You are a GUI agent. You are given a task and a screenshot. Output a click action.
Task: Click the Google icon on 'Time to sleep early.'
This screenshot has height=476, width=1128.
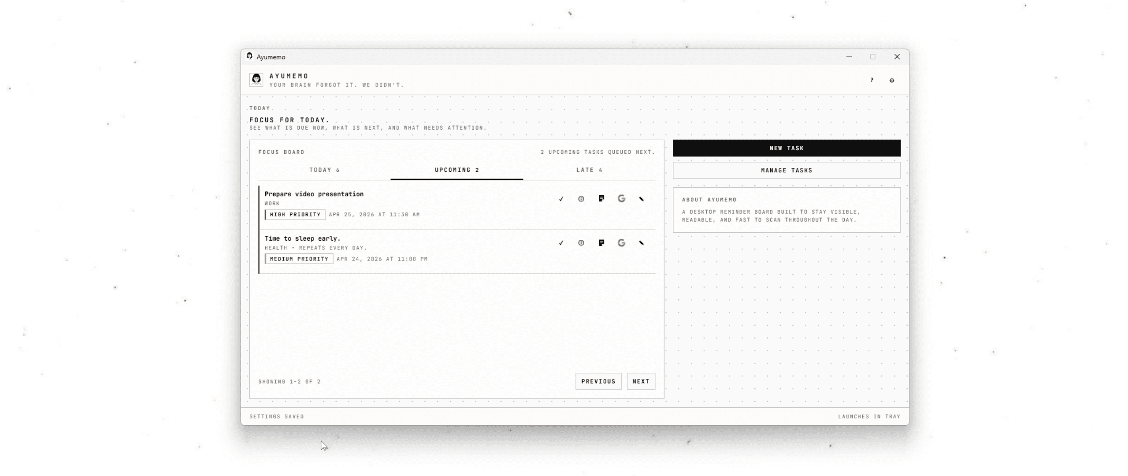[621, 243]
